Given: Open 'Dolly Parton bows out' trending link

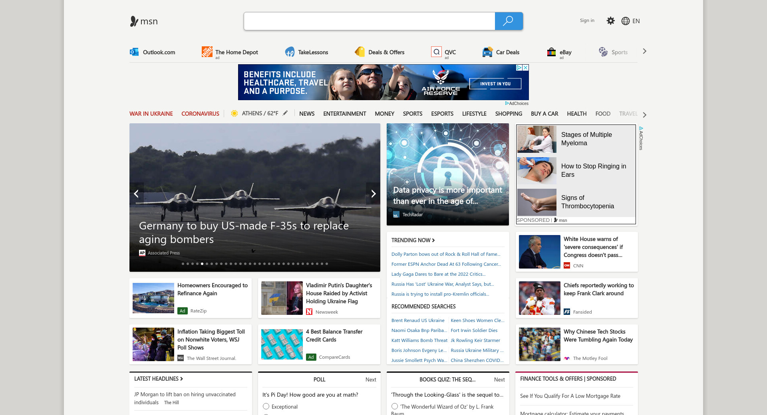Looking at the screenshot, I should pyautogui.click(x=446, y=254).
